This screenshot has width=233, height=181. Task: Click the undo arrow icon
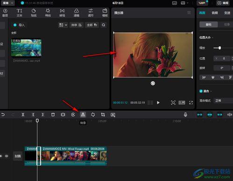coord(3,115)
